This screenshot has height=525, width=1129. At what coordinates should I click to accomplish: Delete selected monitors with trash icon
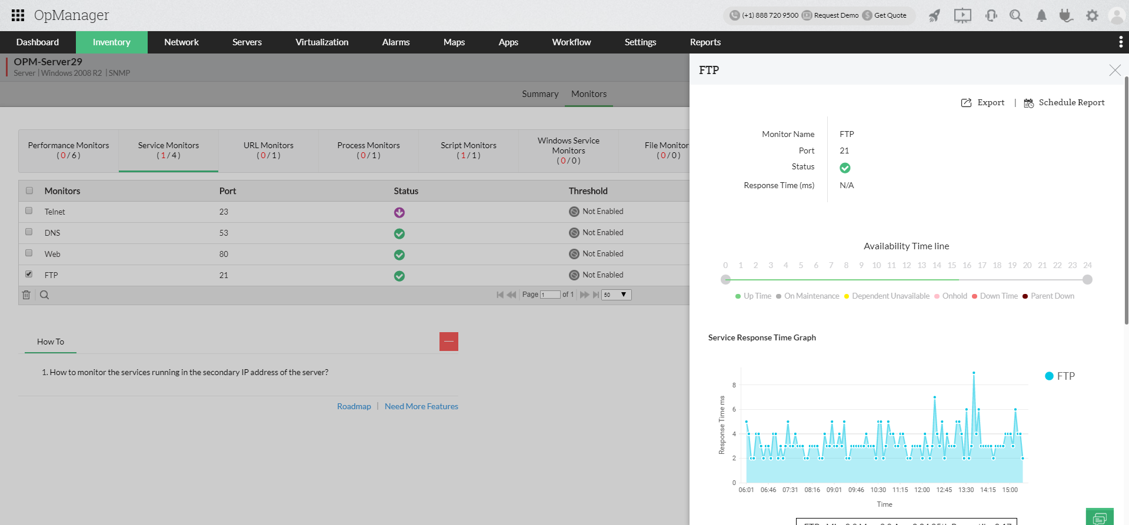point(26,295)
